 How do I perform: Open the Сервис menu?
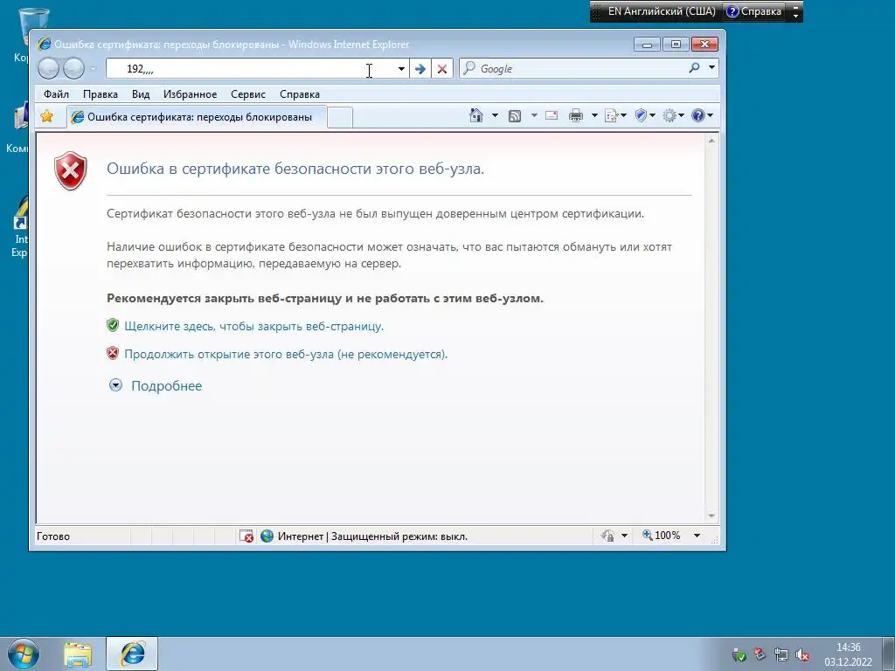pyautogui.click(x=247, y=94)
